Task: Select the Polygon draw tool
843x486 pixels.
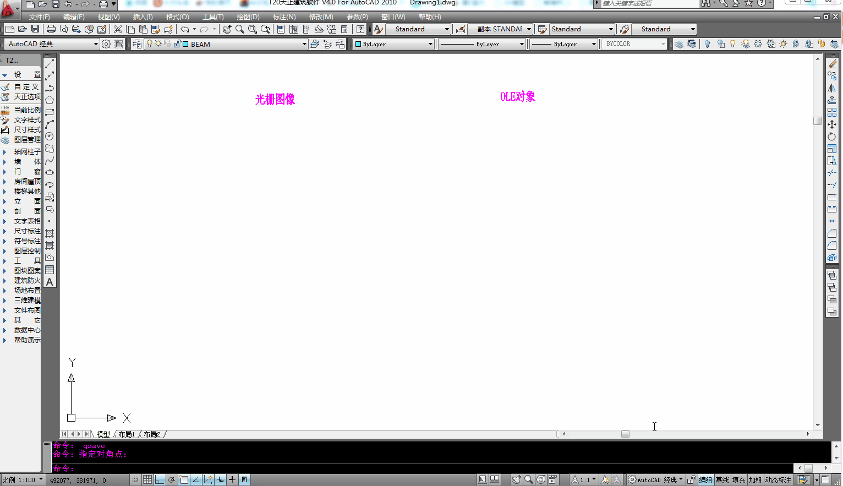Action: click(50, 100)
